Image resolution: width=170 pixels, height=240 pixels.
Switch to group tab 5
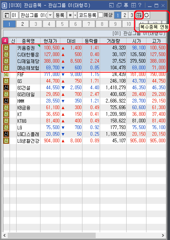pyautogui.click(x=62, y=24)
